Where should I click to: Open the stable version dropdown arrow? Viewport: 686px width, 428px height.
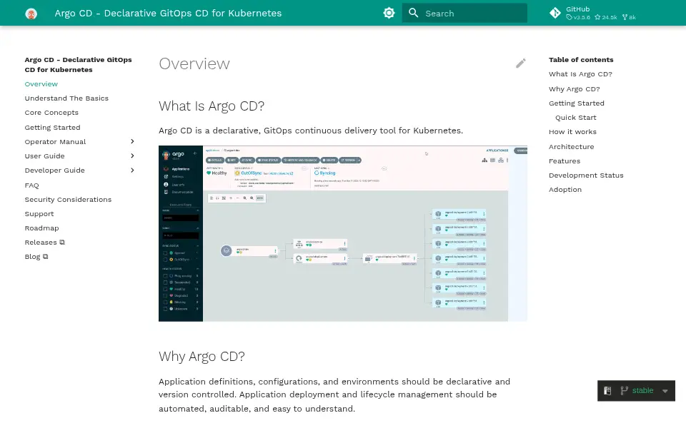(665, 391)
